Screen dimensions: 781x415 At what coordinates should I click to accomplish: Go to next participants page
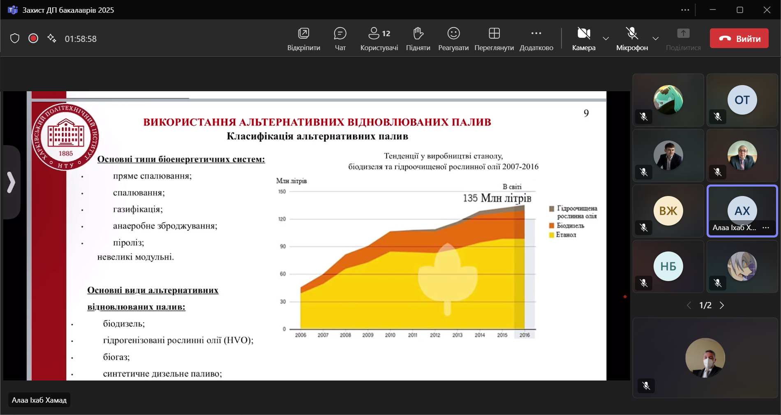coord(722,305)
